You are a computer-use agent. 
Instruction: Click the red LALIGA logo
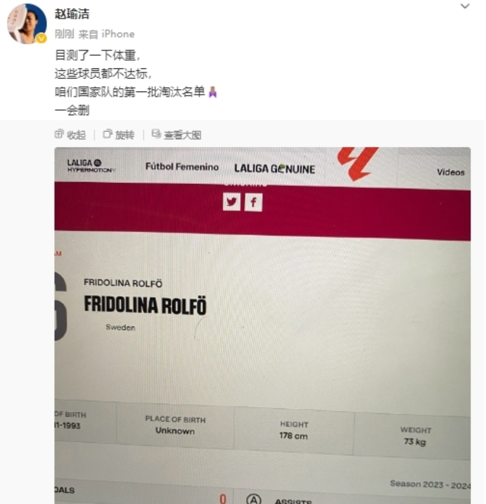[357, 163]
